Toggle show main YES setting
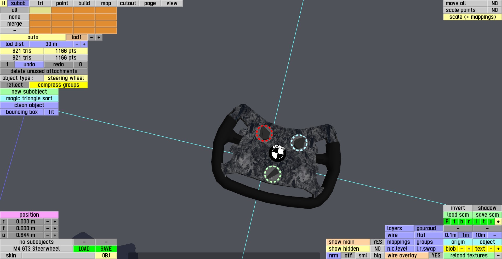The width and height of the screenshot is (502, 259). [x=378, y=242]
